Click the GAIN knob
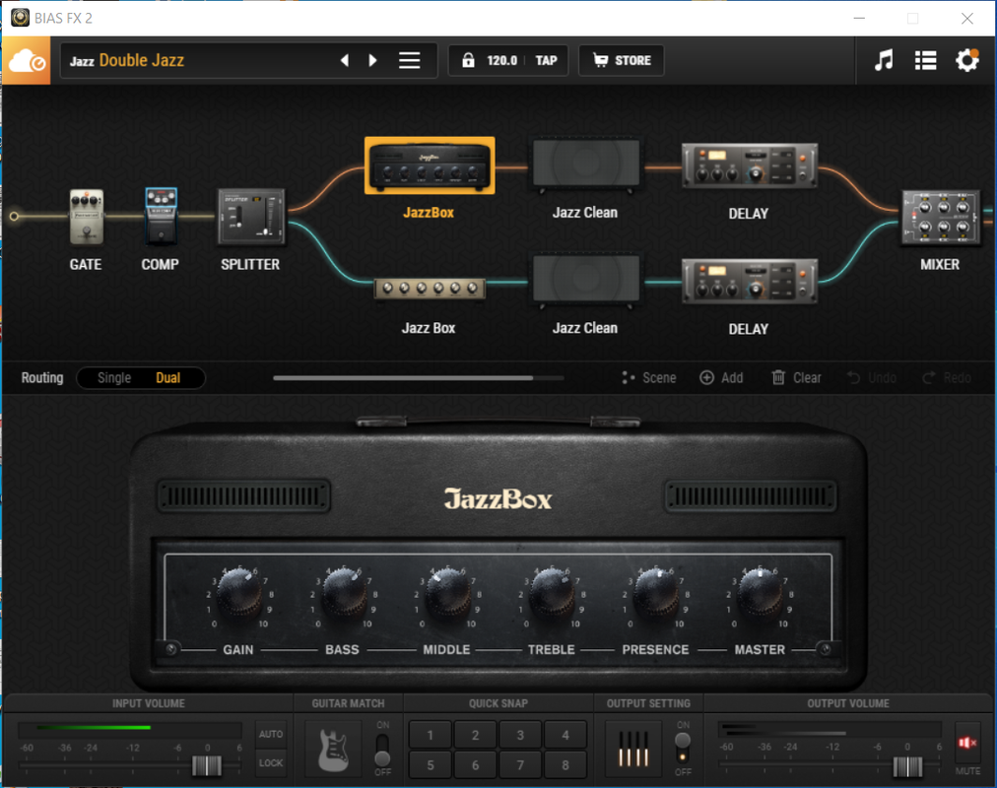The height and width of the screenshot is (788, 997). click(x=239, y=594)
